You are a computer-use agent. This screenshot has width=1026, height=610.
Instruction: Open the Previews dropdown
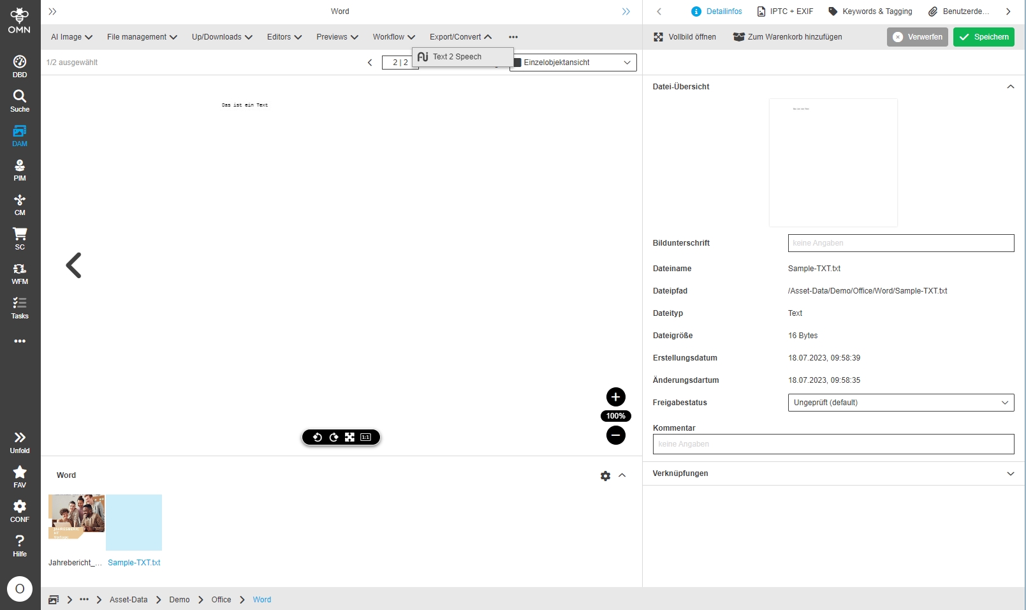[337, 37]
